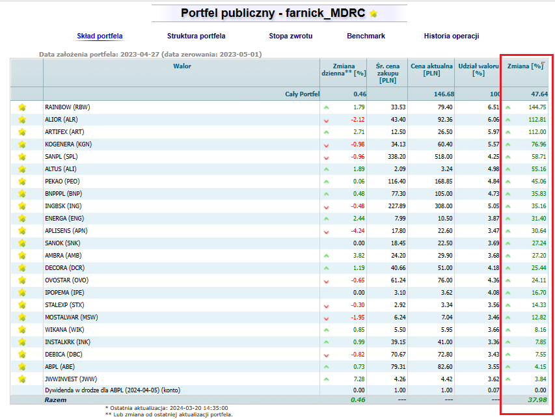Click the 144.75 change value for RAINBOW

(x=537, y=107)
